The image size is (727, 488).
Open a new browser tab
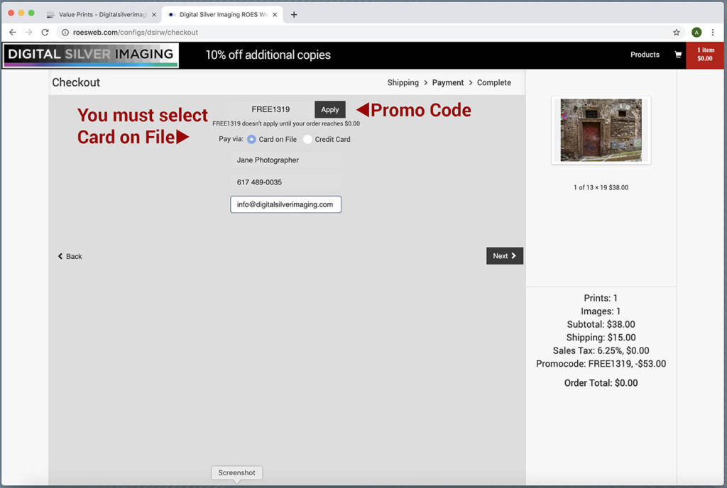294,14
